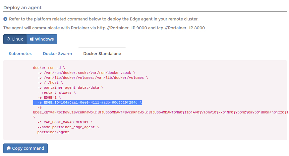
Task: Select the Linux platform toggle
Action: [x=15, y=39]
